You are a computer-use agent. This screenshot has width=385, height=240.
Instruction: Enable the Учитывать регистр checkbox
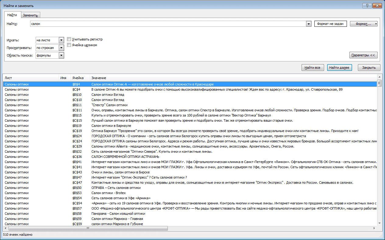69,39
